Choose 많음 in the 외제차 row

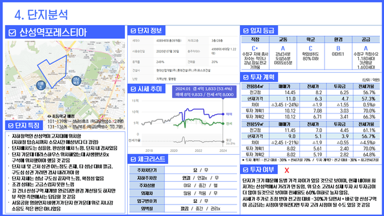(x=187, y=193)
